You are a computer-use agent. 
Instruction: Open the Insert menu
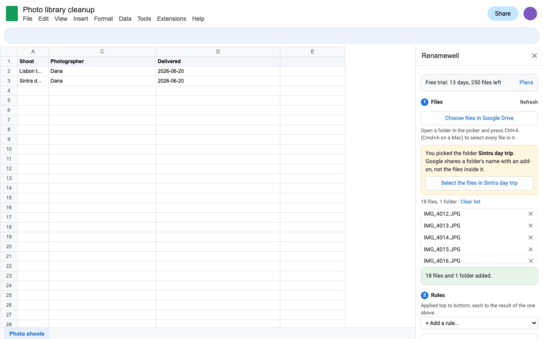pyautogui.click(x=81, y=19)
